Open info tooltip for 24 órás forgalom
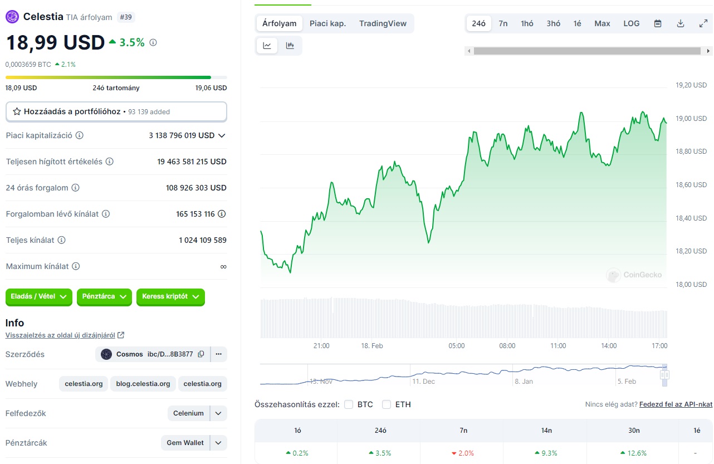Viewport: 714px width, 464px height. [75, 188]
